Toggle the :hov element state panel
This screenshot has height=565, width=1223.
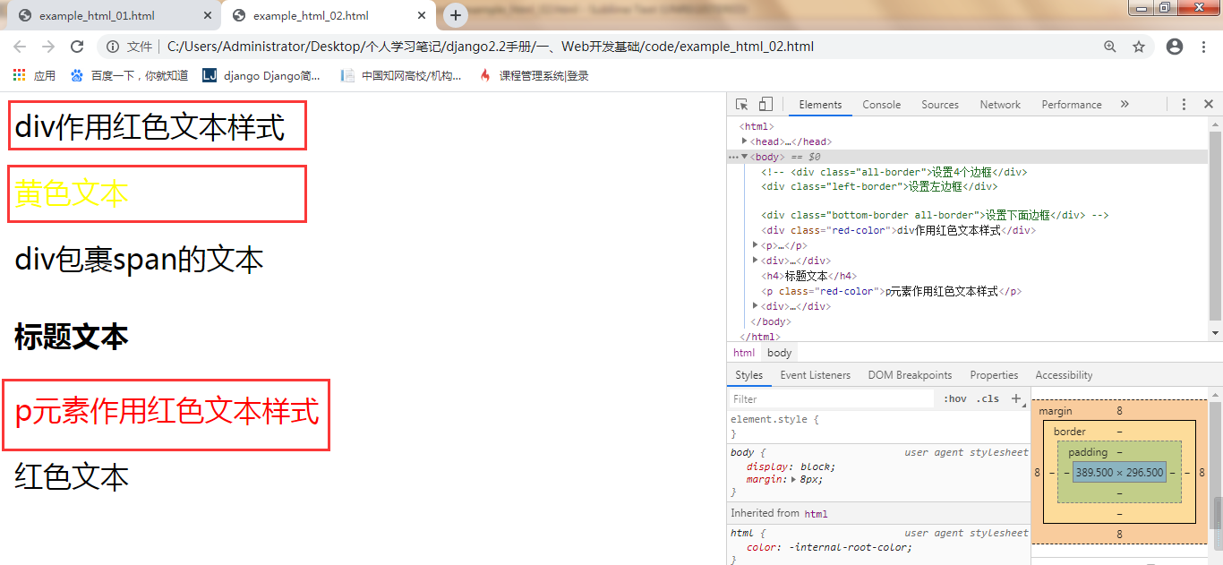point(954,399)
